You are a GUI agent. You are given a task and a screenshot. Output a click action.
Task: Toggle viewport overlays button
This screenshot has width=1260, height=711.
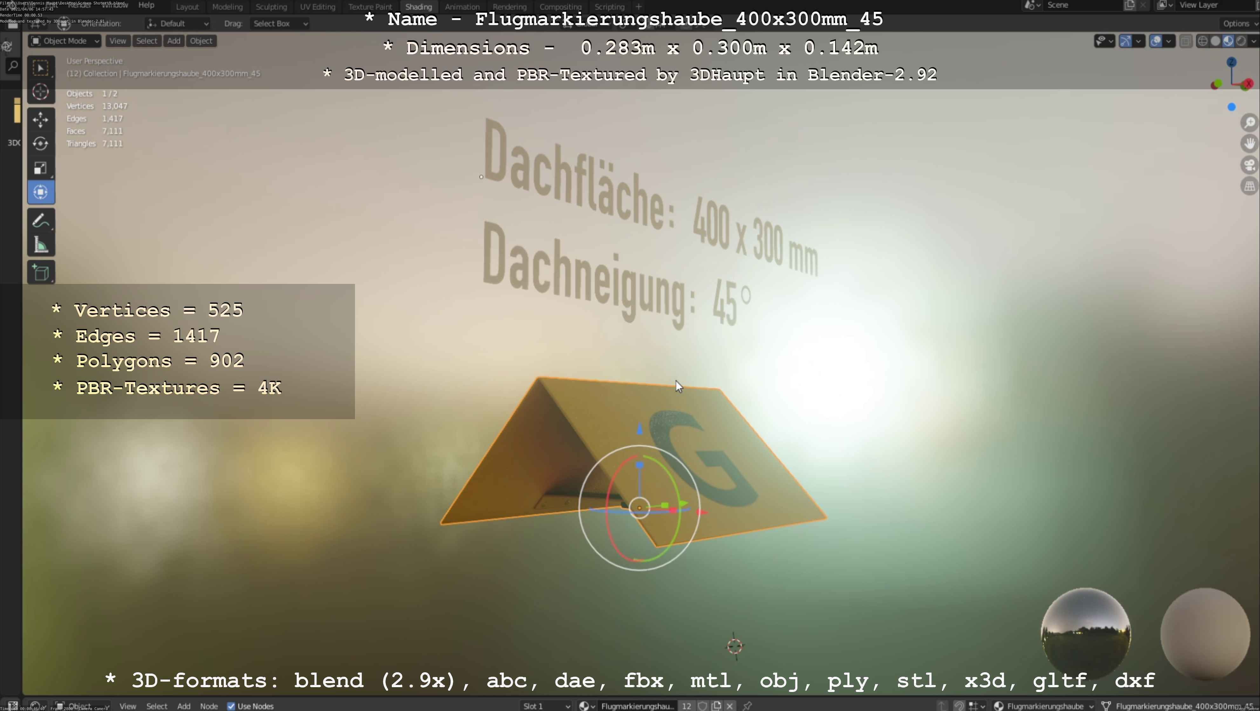(1155, 41)
